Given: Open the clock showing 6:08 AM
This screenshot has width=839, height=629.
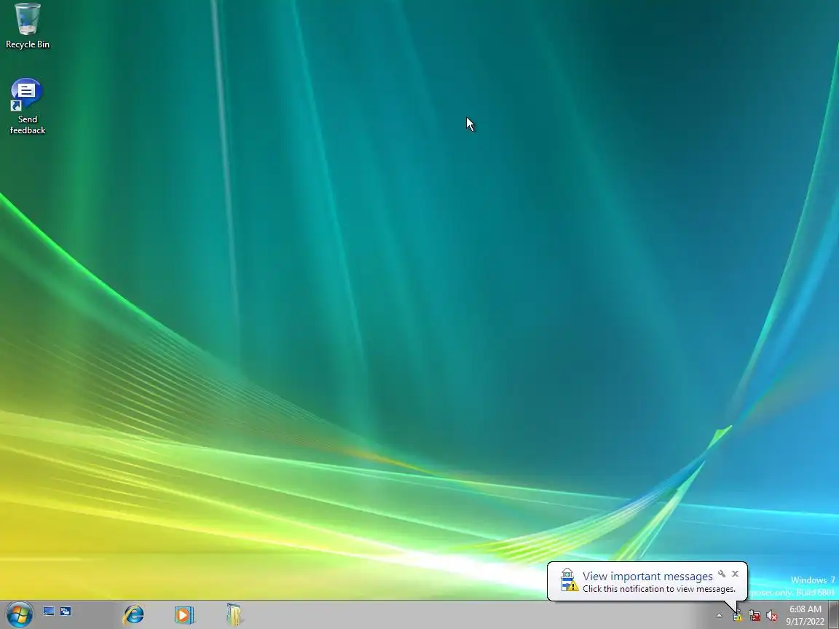Looking at the screenshot, I should (x=805, y=615).
